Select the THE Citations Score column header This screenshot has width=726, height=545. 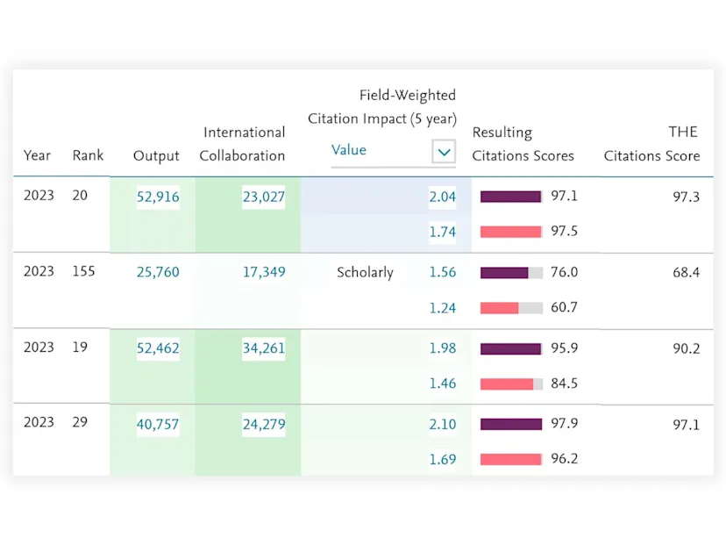coord(651,144)
